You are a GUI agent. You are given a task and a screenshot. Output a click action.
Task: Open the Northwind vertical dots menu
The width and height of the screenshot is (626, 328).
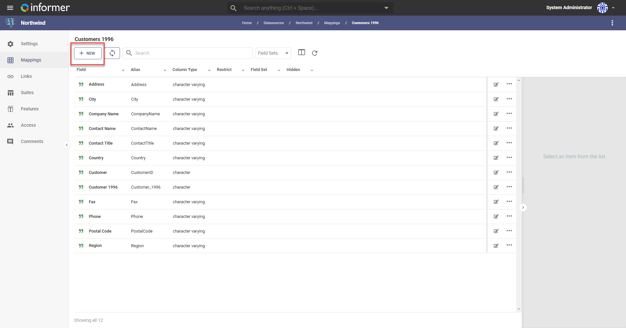coord(612,23)
